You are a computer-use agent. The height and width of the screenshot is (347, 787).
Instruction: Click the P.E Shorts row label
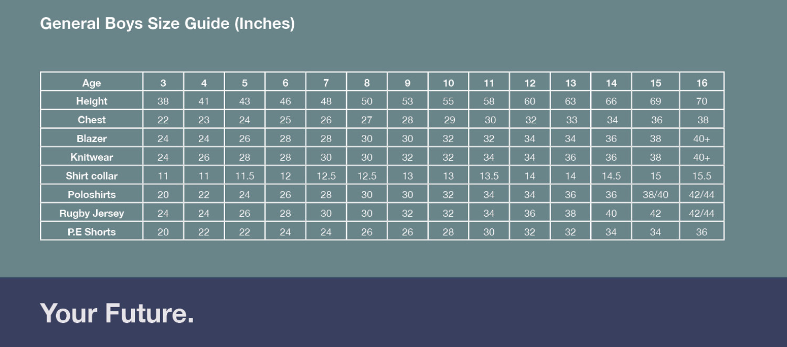click(92, 232)
